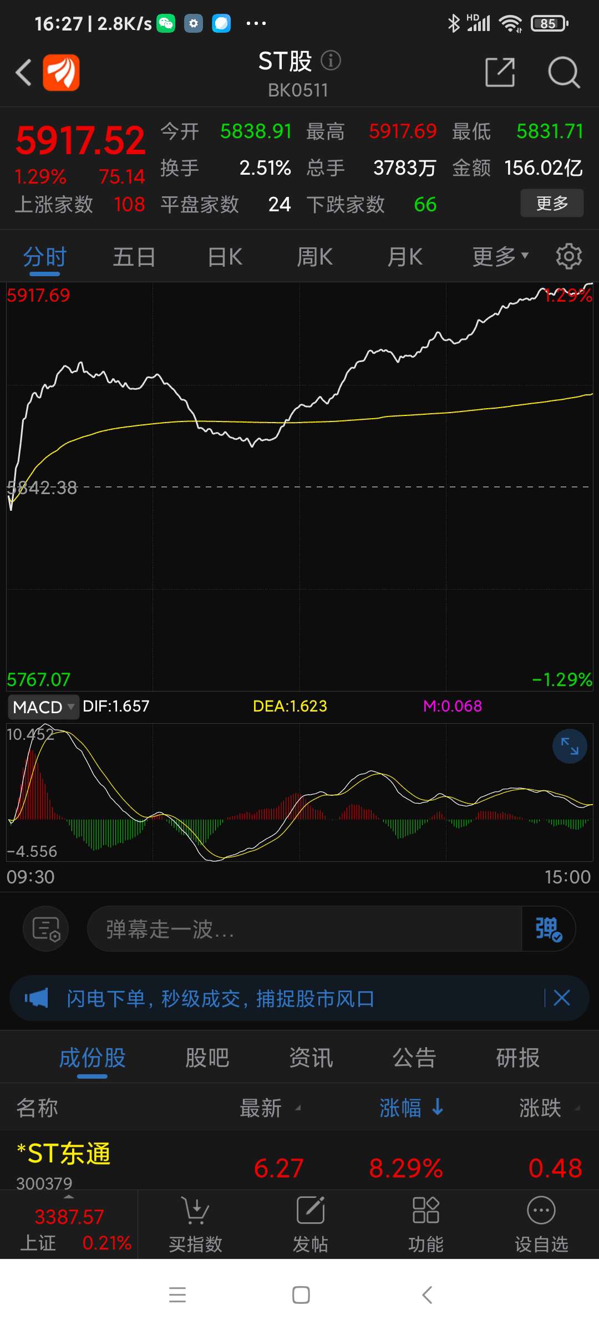Open the Eastmoney orange app logo
The height and width of the screenshot is (1331, 599).
(62, 72)
